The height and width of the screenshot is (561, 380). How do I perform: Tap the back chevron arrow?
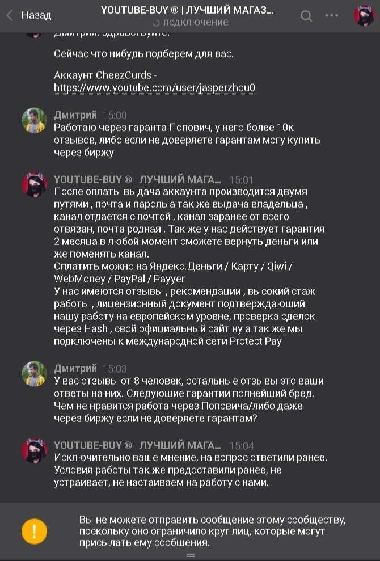pos(10,15)
